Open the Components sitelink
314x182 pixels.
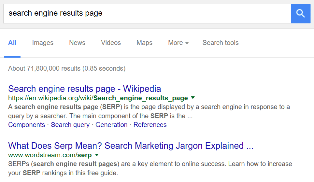pyautogui.click(x=26, y=125)
